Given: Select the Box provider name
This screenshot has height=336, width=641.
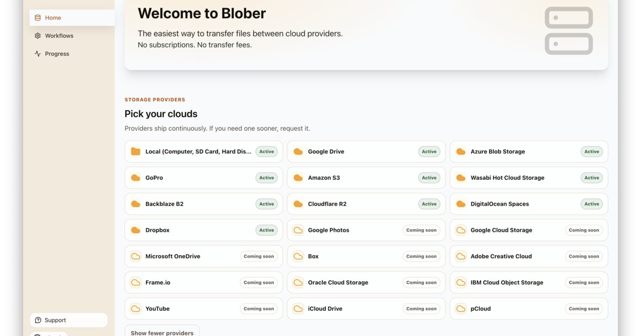Looking at the screenshot, I should pyautogui.click(x=314, y=256).
